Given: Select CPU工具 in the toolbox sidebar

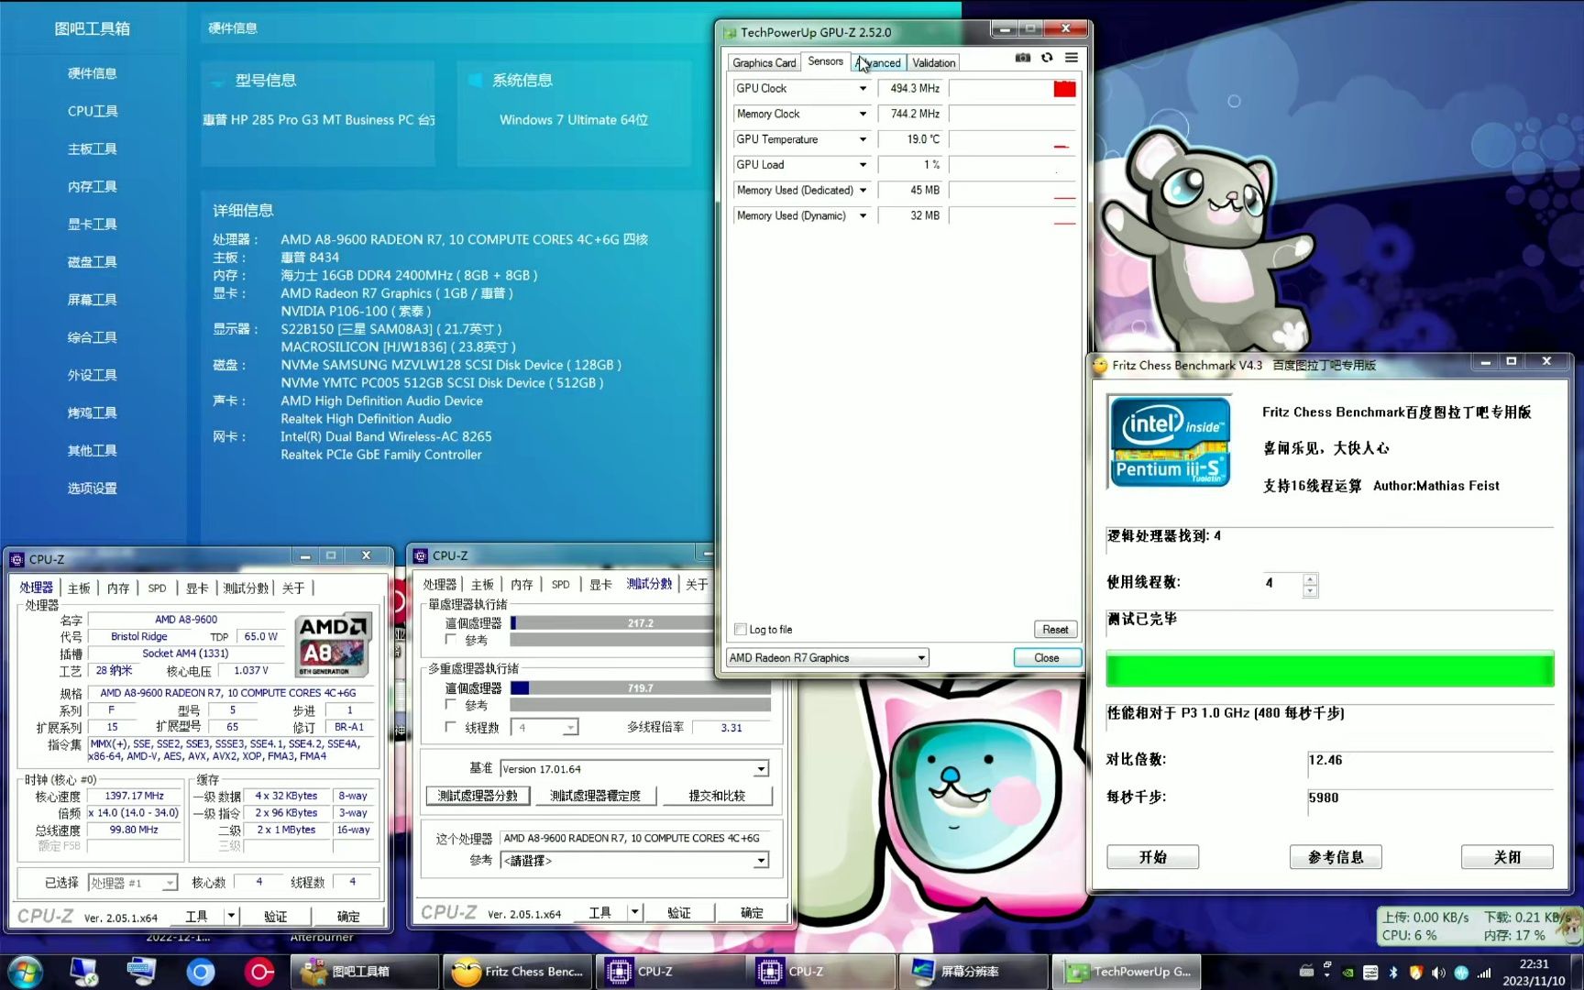Looking at the screenshot, I should coord(93,111).
